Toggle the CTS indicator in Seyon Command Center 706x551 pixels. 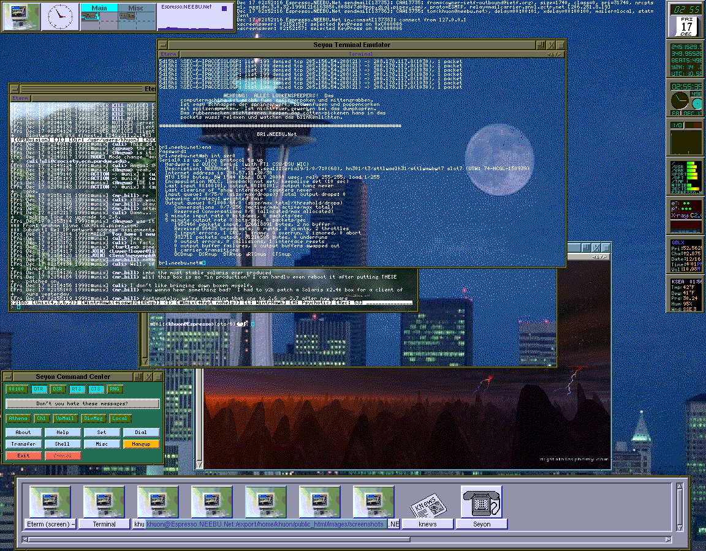pyautogui.click(x=95, y=389)
